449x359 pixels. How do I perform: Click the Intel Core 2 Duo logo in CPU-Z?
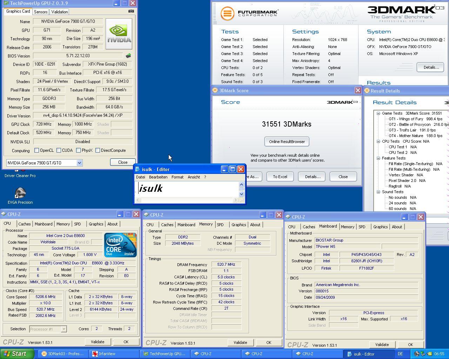(x=120, y=245)
